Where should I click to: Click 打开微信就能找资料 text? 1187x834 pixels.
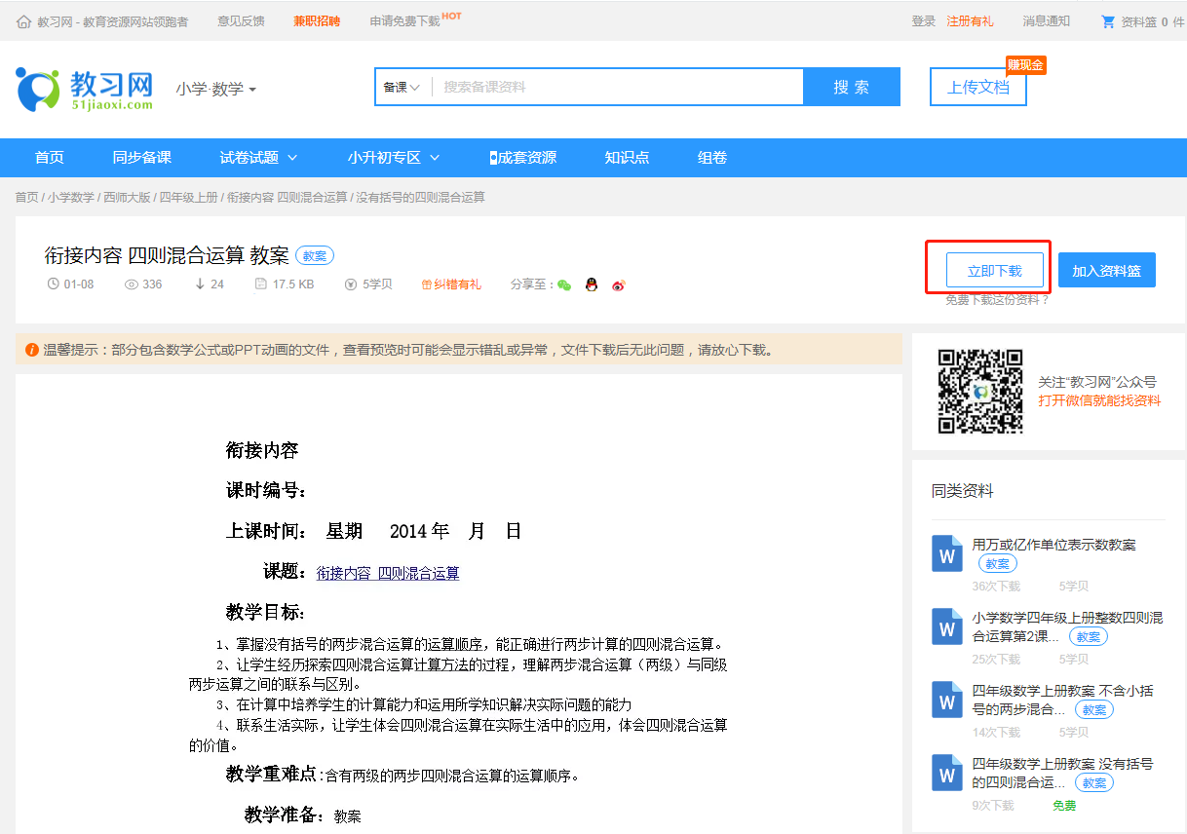[1099, 400]
